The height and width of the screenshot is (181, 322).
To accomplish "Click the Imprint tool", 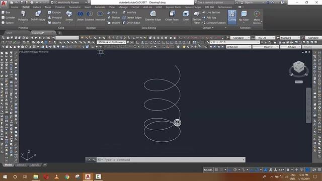I will coord(114,23).
